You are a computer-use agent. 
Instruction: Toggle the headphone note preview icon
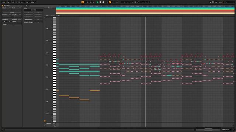tap(45, 18)
